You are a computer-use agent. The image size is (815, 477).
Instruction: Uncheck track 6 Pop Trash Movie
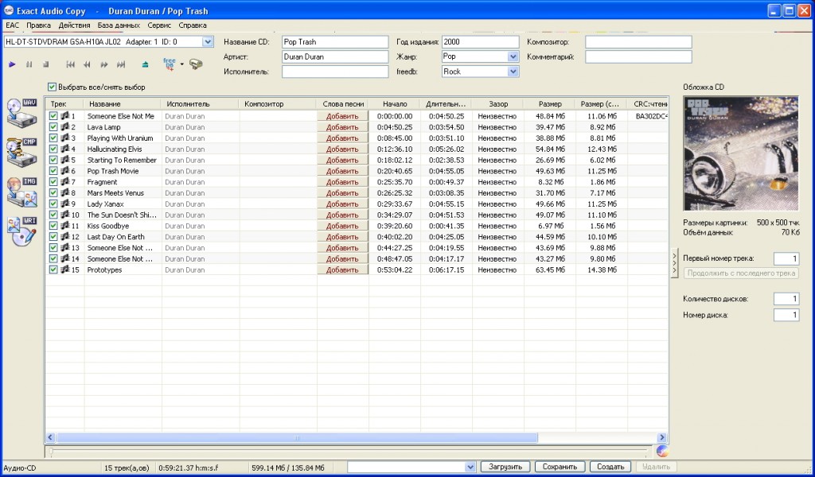pos(53,171)
